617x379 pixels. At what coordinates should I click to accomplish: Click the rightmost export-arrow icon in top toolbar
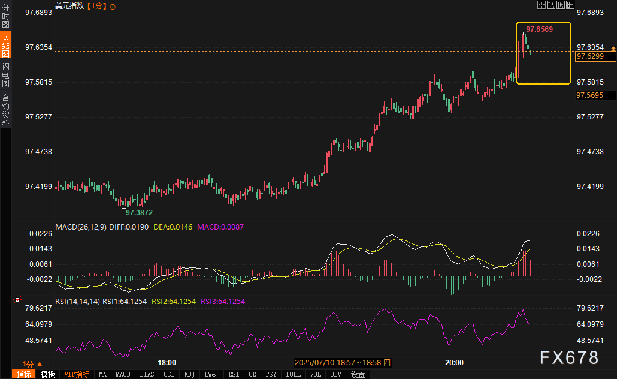pyautogui.click(x=570, y=5)
